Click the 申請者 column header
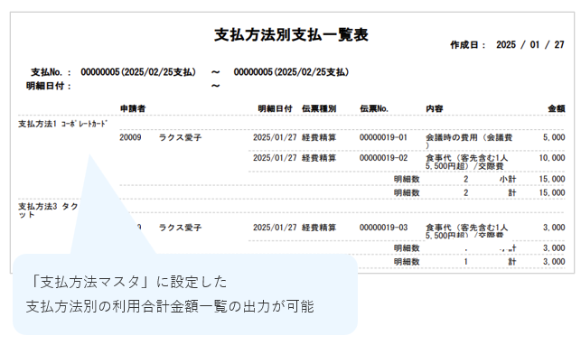 pos(133,109)
